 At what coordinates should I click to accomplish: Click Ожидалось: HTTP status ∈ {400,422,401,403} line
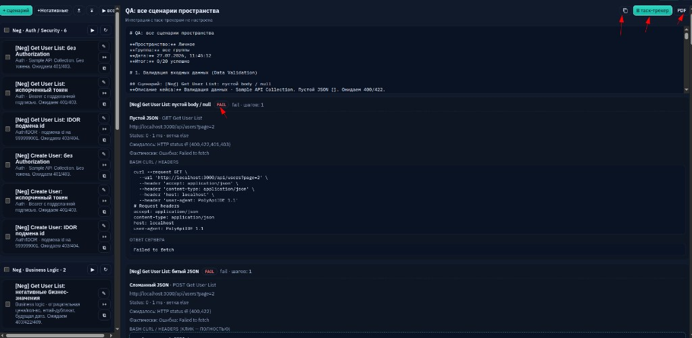pyautogui.click(x=180, y=144)
